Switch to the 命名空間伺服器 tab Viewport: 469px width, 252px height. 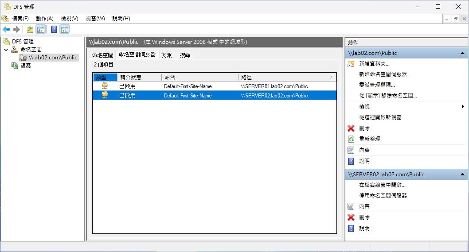pyautogui.click(x=137, y=54)
